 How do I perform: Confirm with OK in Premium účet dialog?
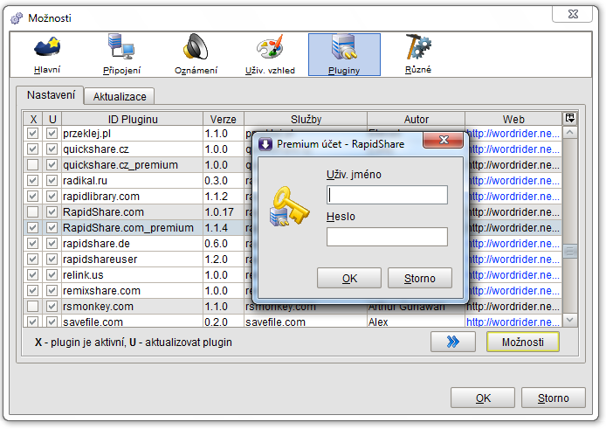pos(349,278)
